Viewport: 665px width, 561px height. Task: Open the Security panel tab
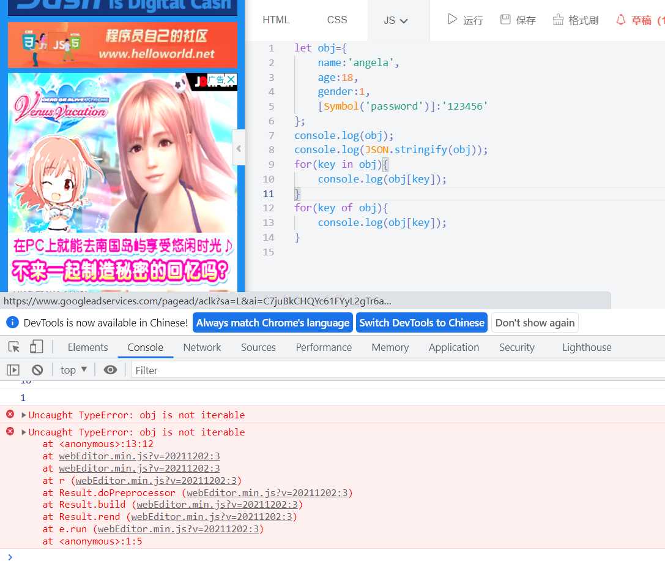(516, 347)
